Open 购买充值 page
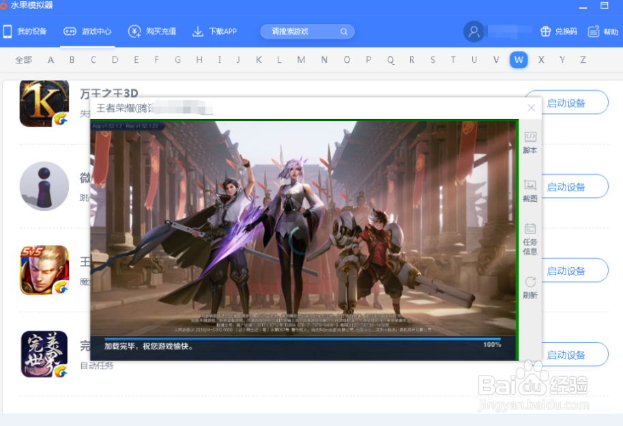This screenshot has height=426, width=623. click(x=151, y=31)
